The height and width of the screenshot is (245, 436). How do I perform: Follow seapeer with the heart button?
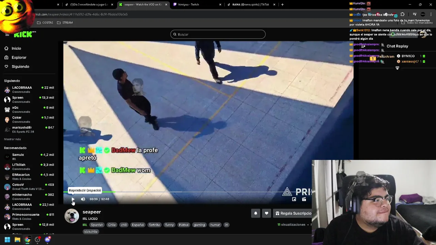click(266, 213)
